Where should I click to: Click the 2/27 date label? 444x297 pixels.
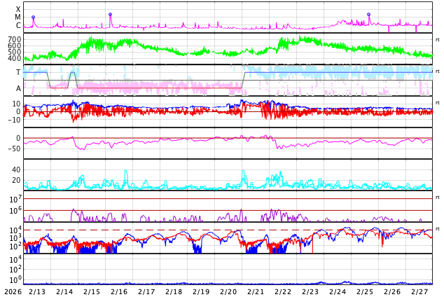pyautogui.click(x=419, y=291)
